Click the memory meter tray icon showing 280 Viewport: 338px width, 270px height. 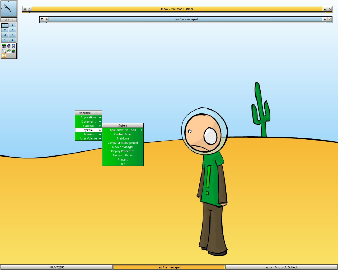pyautogui.click(x=4, y=46)
